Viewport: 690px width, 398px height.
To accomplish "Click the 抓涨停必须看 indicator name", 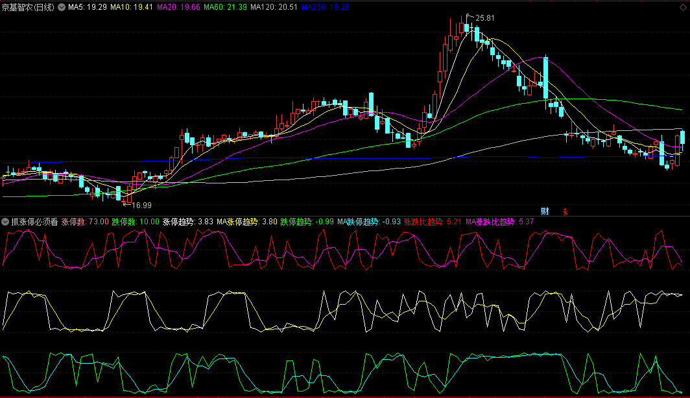I will [x=34, y=222].
